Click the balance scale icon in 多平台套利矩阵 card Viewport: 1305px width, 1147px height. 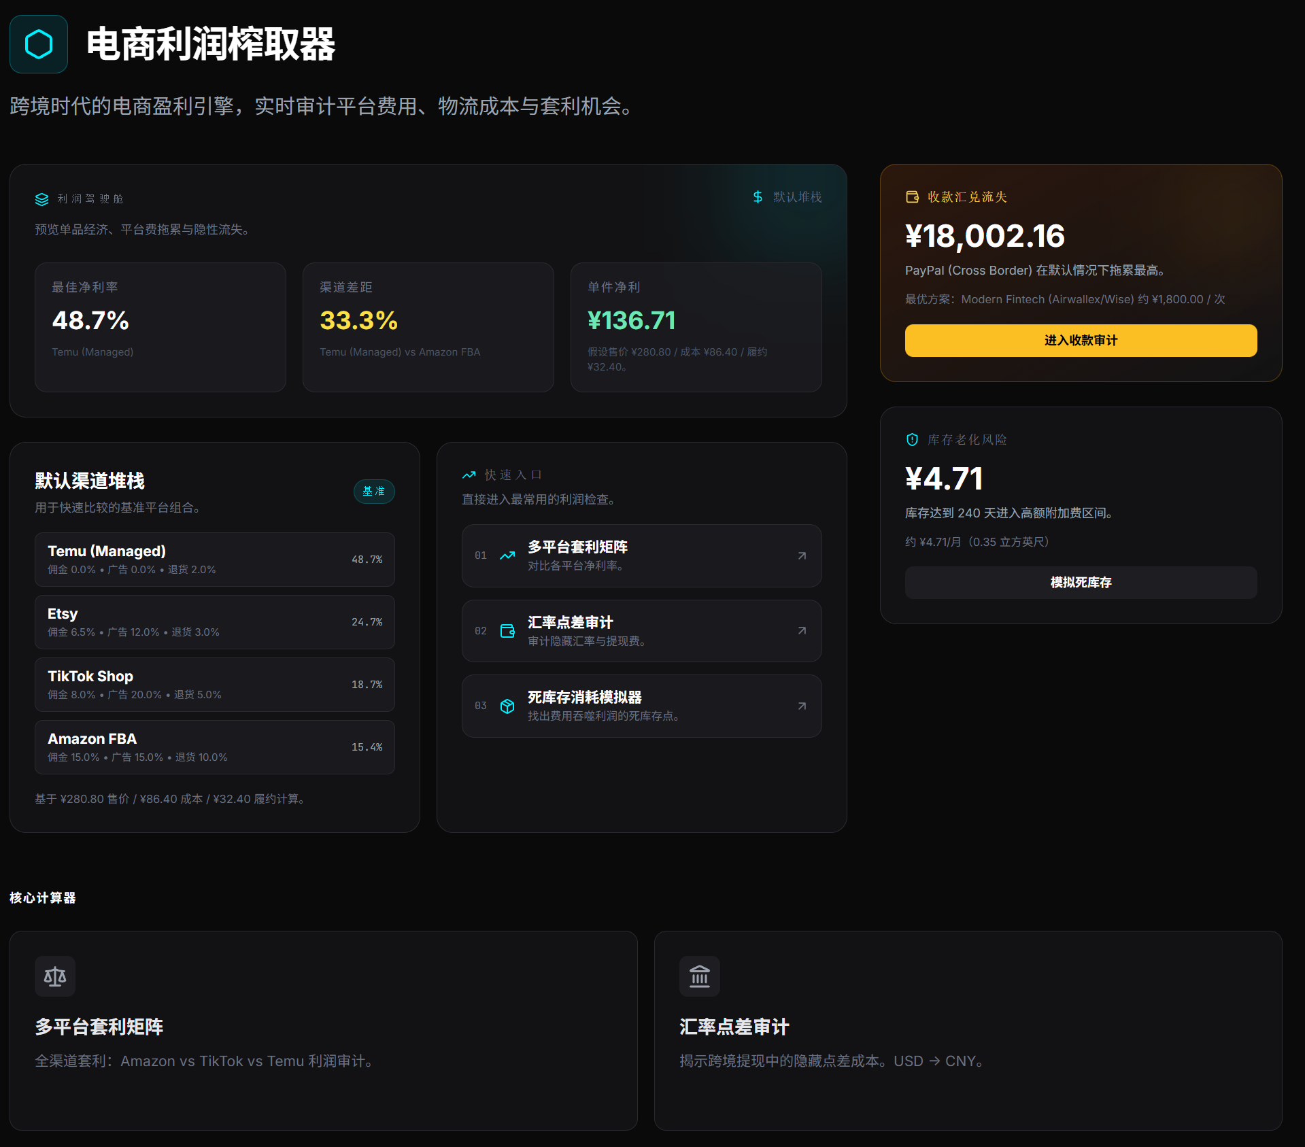pos(55,976)
